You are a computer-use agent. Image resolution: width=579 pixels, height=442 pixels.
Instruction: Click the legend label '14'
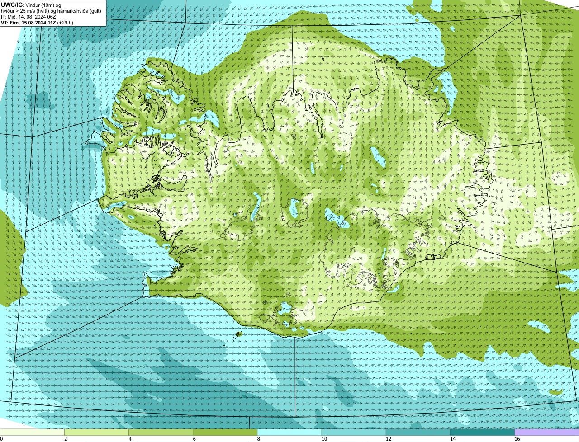[x=452, y=439]
